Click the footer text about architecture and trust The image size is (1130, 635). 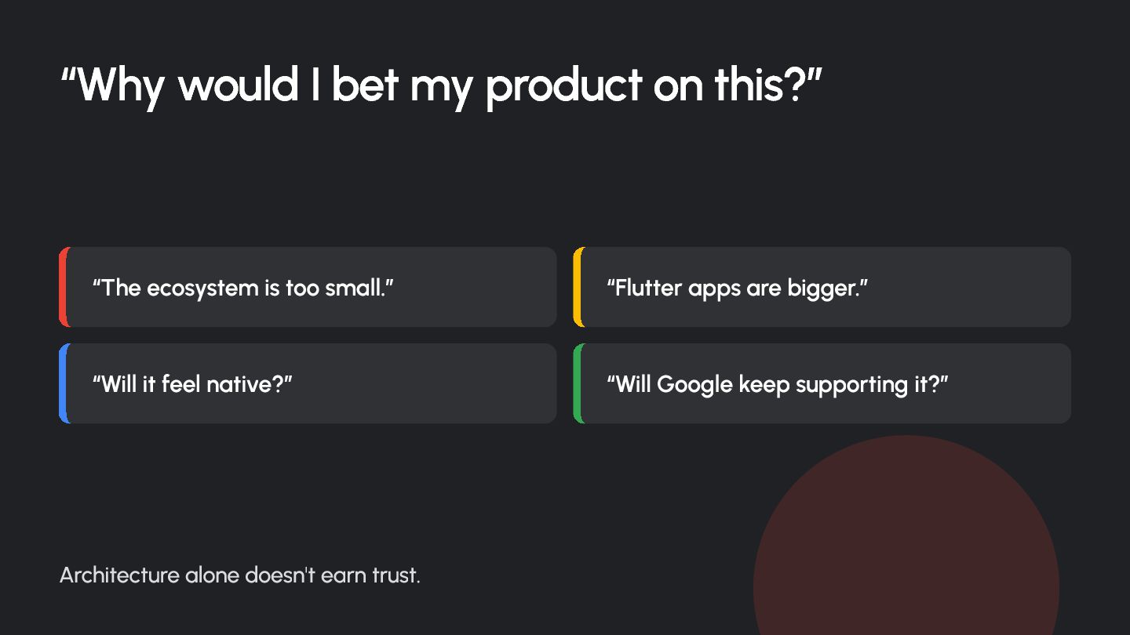240,575
